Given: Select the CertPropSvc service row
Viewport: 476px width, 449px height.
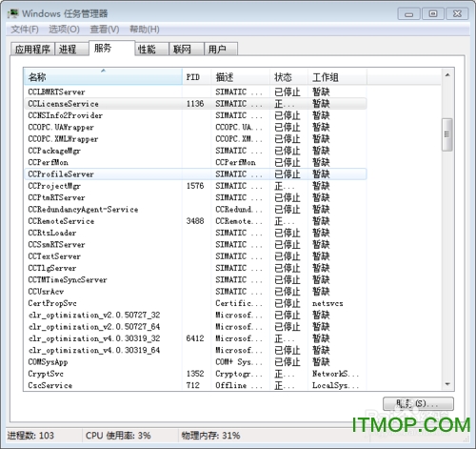Looking at the screenshot, I should [x=195, y=303].
